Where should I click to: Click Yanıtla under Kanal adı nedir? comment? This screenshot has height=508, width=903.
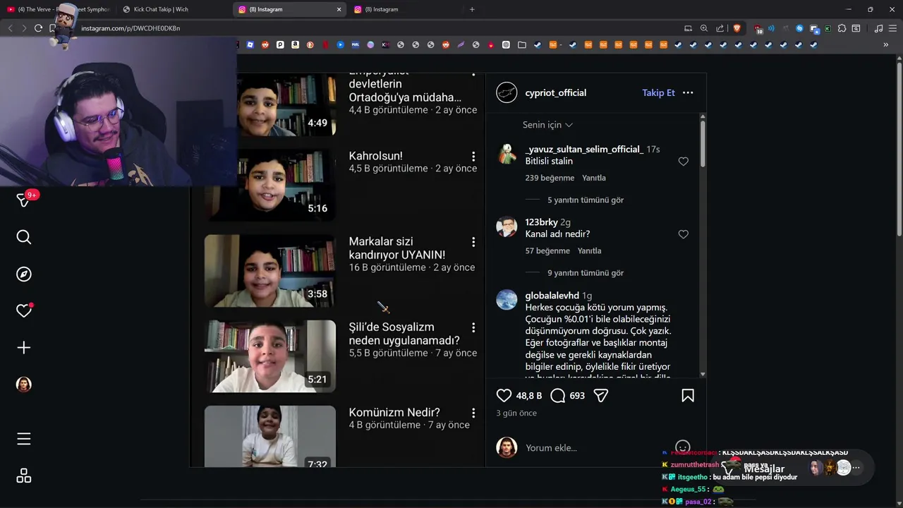coord(589,250)
